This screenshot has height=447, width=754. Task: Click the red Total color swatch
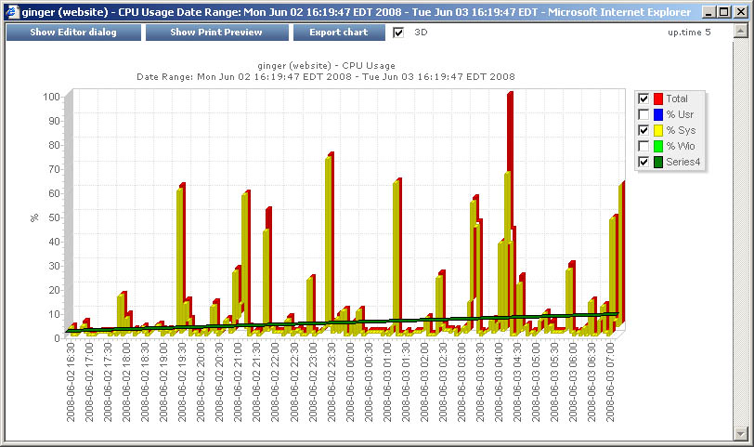pos(658,99)
